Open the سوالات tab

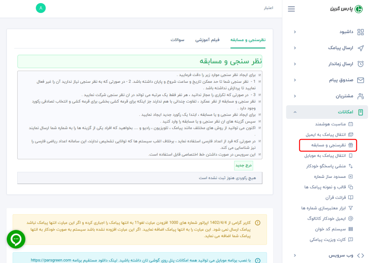[x=177, y=40]
